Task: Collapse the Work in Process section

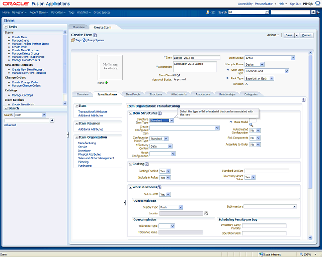Action: (x=130, y=187)
